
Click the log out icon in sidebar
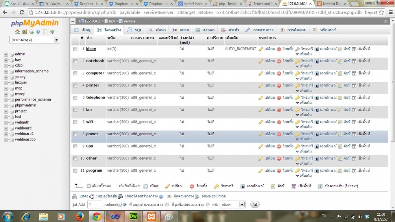point(24,32)
